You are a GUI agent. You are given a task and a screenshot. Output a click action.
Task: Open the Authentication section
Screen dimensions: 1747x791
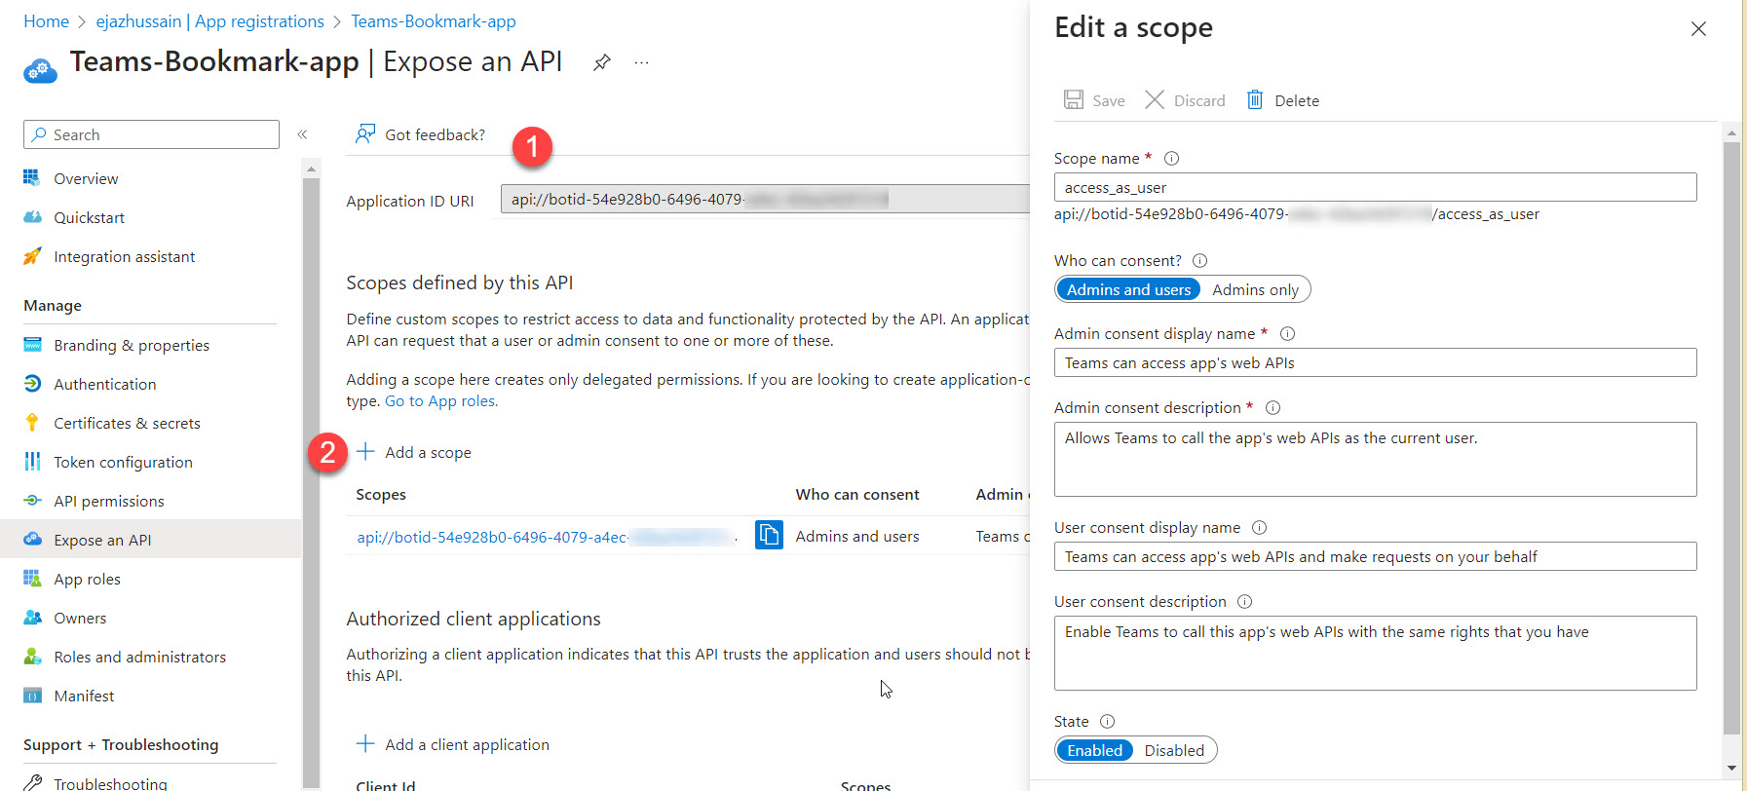[104, 384]
